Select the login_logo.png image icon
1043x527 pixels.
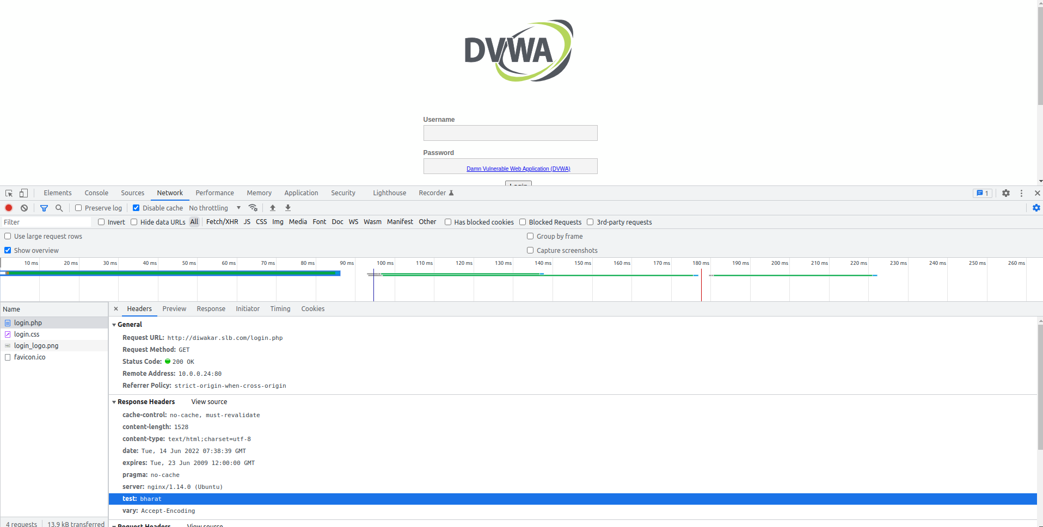8,346
